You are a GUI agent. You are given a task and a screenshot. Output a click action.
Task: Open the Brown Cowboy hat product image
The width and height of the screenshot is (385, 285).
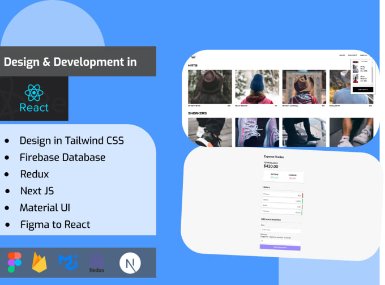tap(304, 87)
